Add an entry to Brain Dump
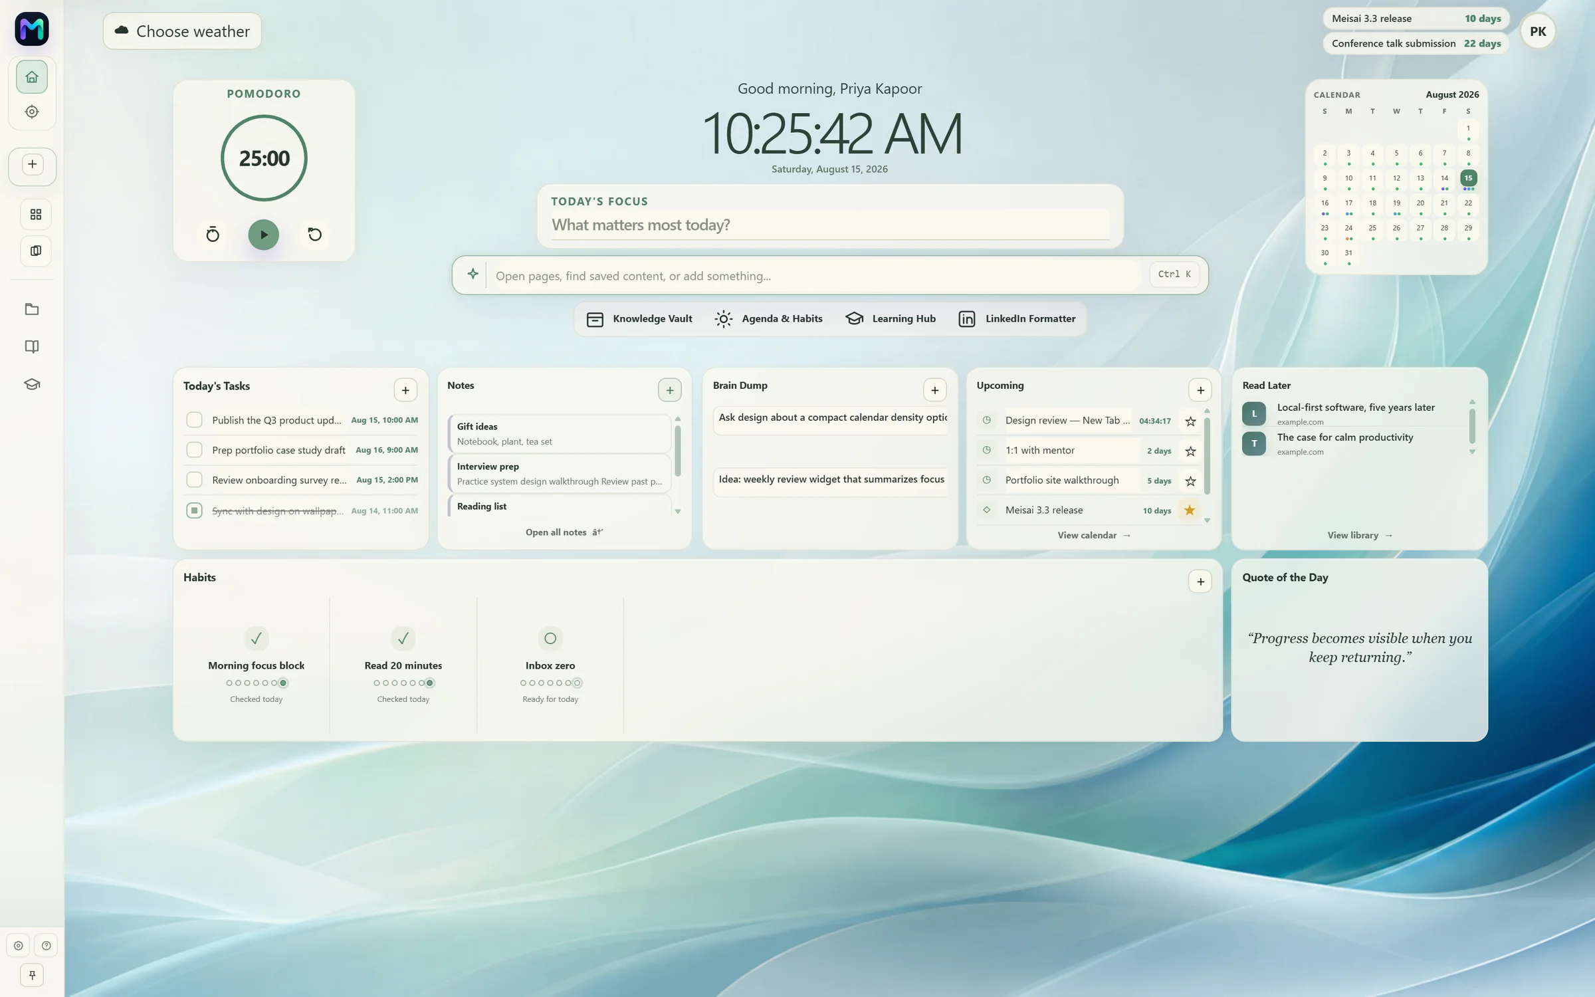The image size is (1595, 997). (935, 390)
